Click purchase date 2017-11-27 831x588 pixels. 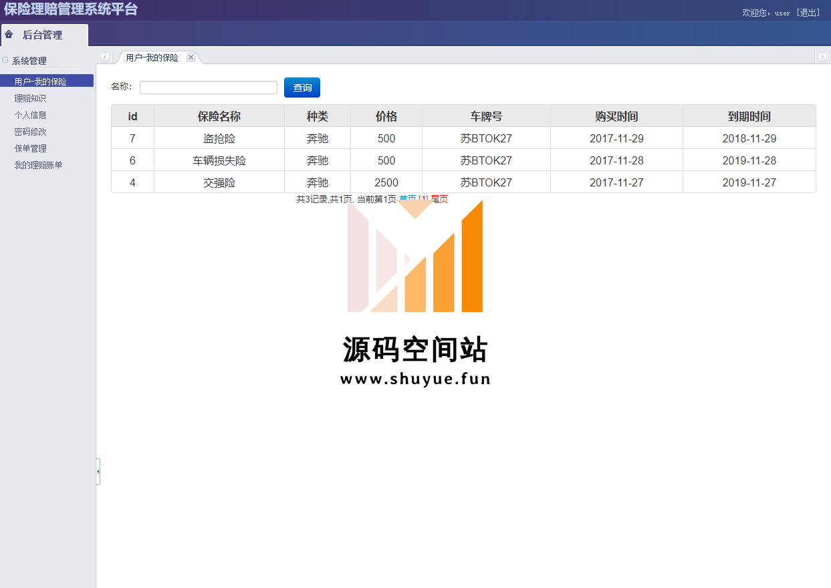[x=616, y=182]
